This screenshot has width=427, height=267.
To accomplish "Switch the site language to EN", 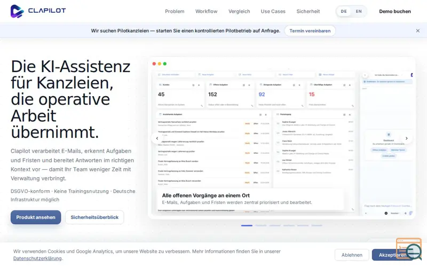I will 359,11.
